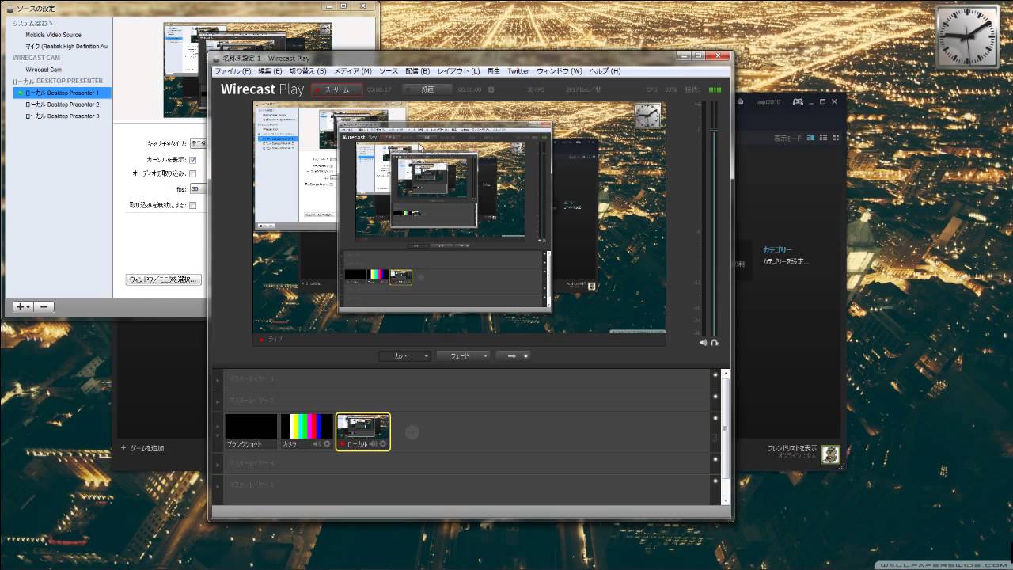The height and width of the screenshot is (570, 1013).
Task: Toggle the オーディオの取り込み checkbox
Action: [192, 173]
